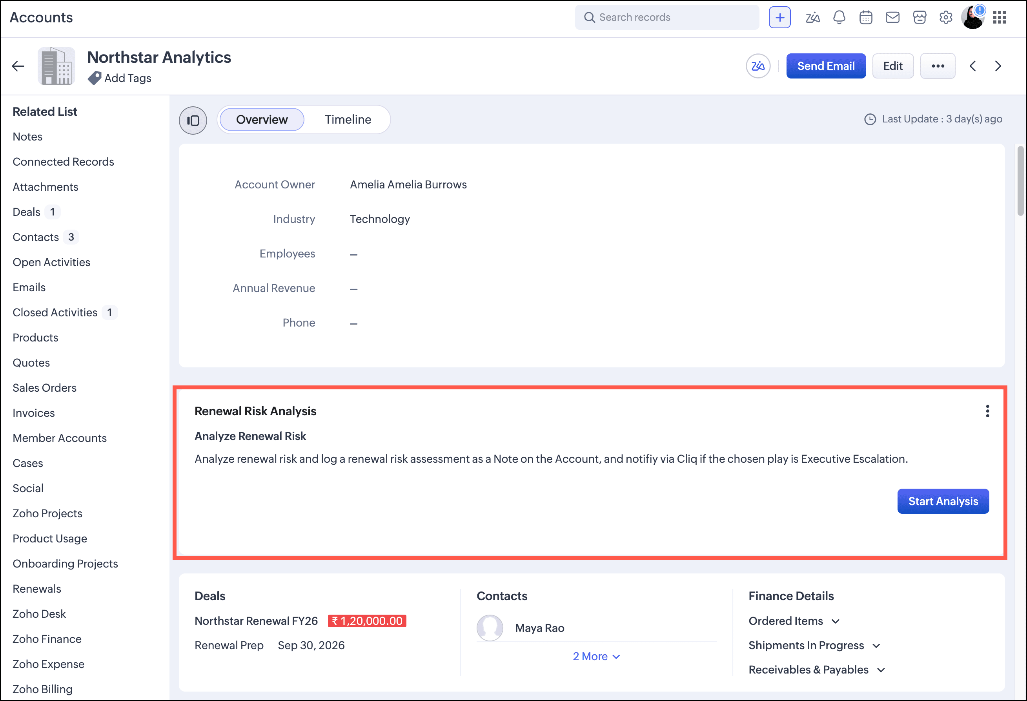Expand Shipments In Progress
Screen dimensions: 1027x701
click(x=814, y=646)
